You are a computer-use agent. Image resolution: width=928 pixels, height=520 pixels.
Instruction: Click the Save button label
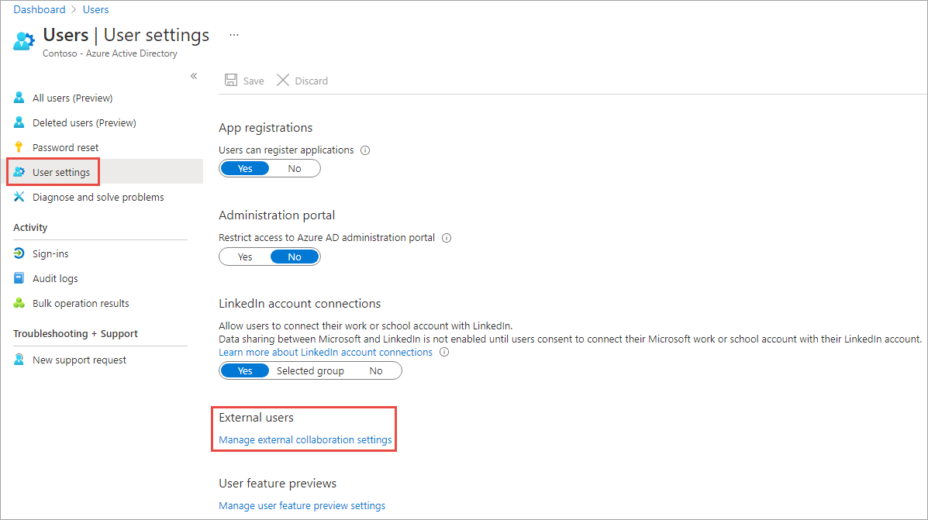click(254, 81)
